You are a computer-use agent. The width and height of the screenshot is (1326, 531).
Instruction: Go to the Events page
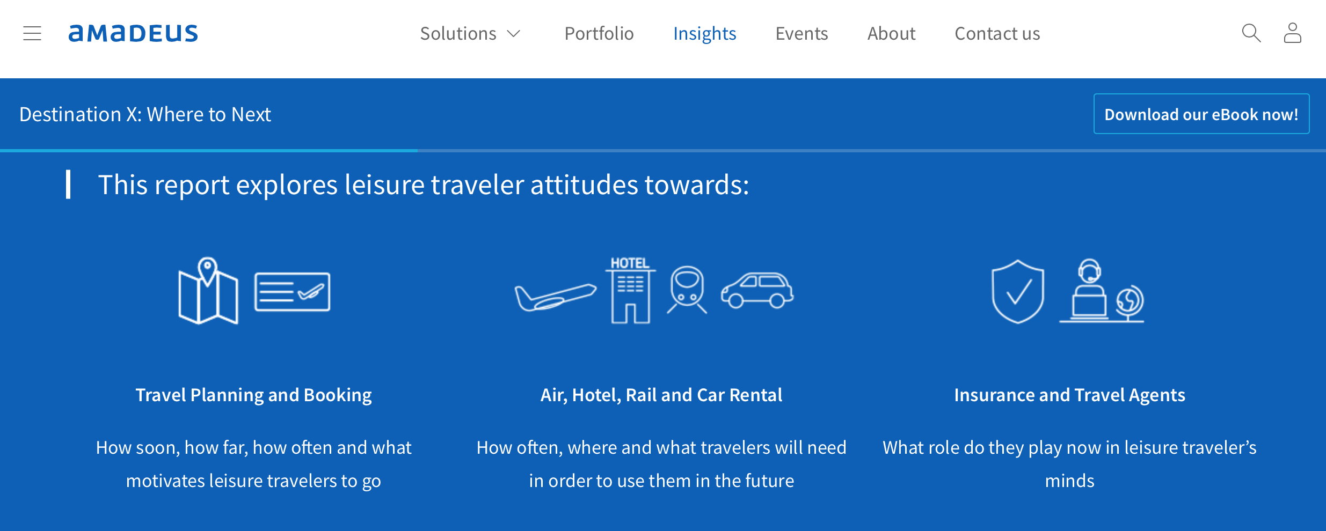pos(802,33)
